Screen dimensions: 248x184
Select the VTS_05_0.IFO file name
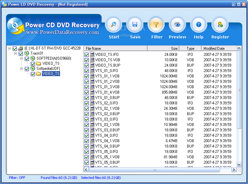(107, 152)
